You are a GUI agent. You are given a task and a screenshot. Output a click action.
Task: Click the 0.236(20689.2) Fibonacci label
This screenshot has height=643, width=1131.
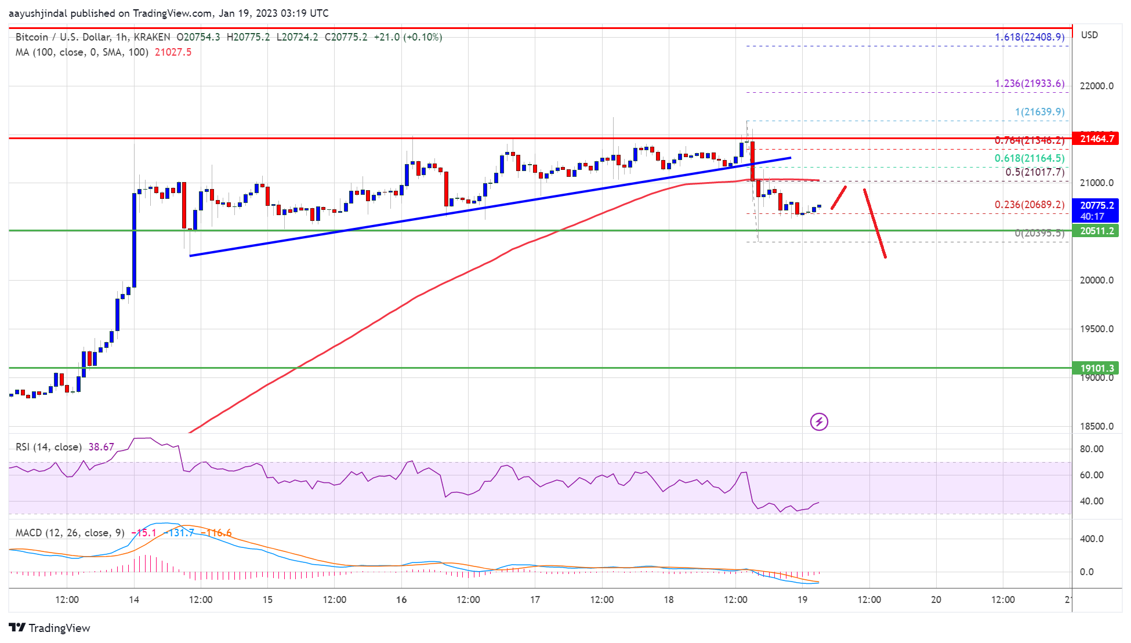(x=1029, y=205)
